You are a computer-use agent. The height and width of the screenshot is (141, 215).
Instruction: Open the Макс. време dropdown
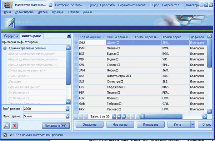[x=67, y=116]
